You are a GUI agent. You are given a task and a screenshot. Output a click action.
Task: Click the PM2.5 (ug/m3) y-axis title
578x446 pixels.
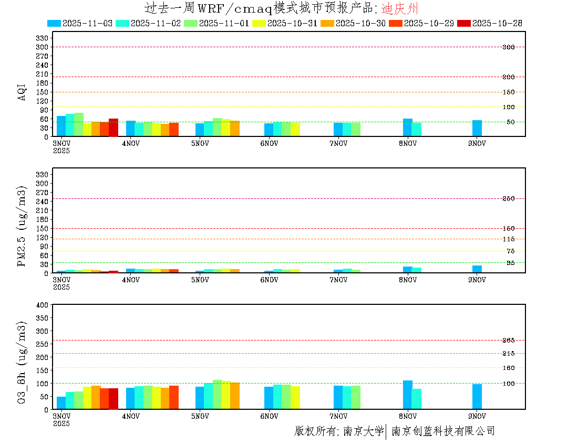click(22, 226)
